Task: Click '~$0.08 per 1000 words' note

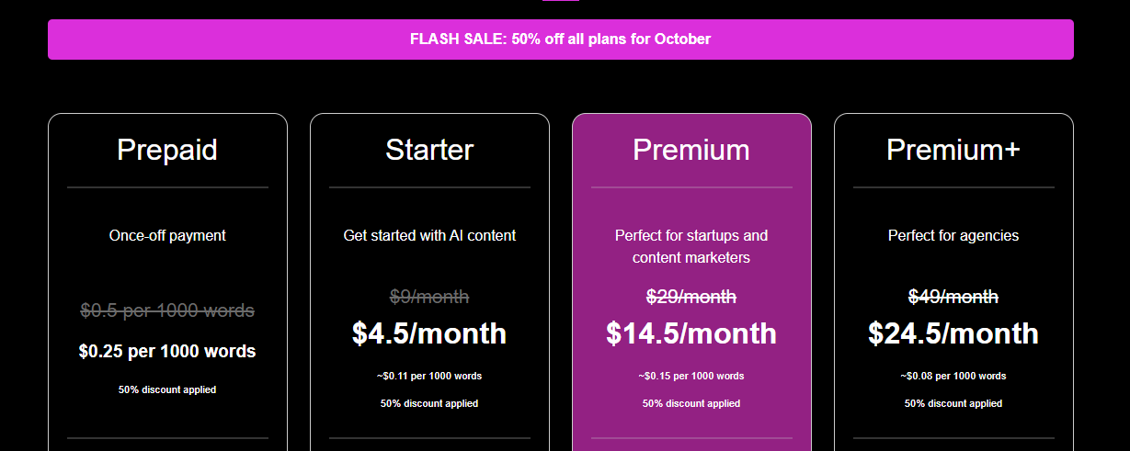Action: pyautogui.click(x=953, y=376)
